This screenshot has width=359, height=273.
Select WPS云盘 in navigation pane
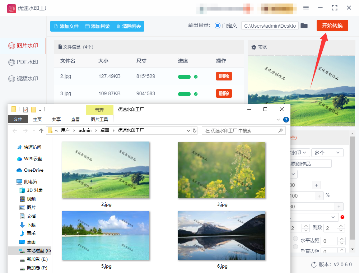29,158
